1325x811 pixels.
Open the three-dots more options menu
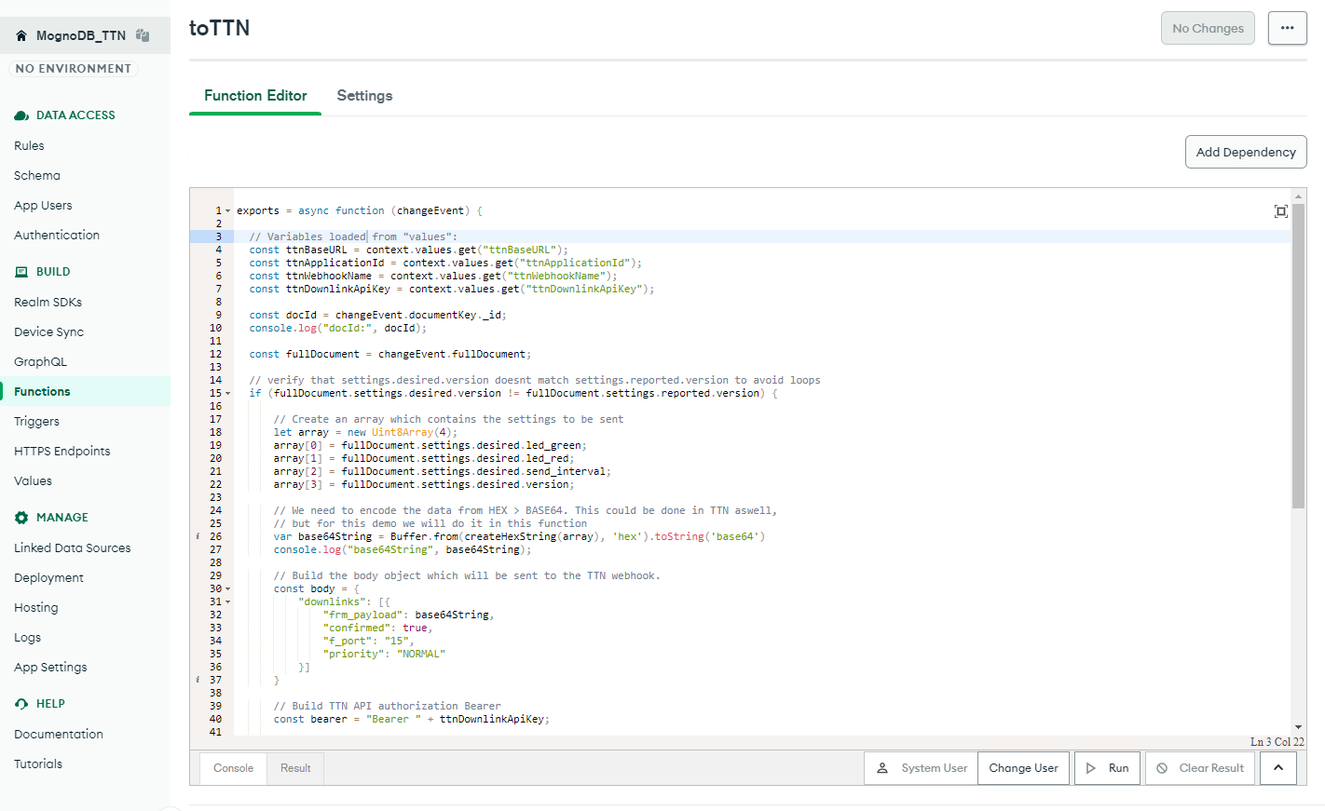pos(1288,28)
